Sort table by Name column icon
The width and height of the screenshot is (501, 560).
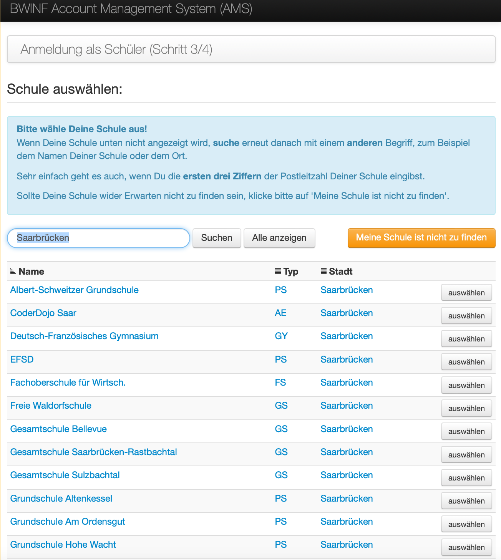(x=13, y=272)
